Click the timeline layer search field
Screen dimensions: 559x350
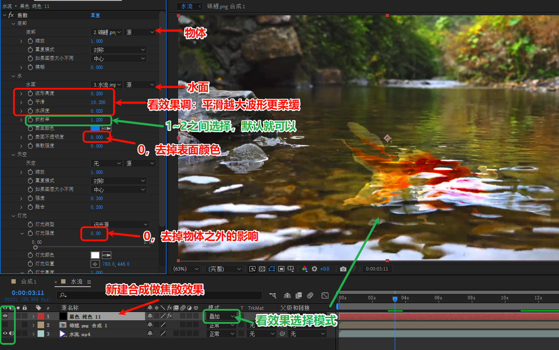159,295
